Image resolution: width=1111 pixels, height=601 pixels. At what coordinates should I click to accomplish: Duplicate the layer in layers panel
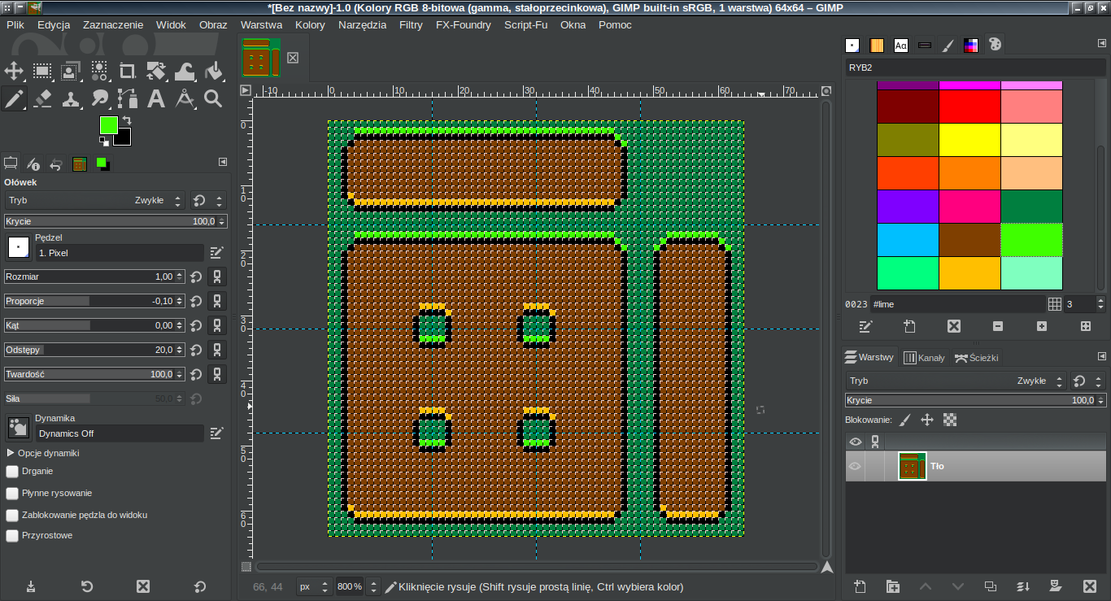(991, 586)
